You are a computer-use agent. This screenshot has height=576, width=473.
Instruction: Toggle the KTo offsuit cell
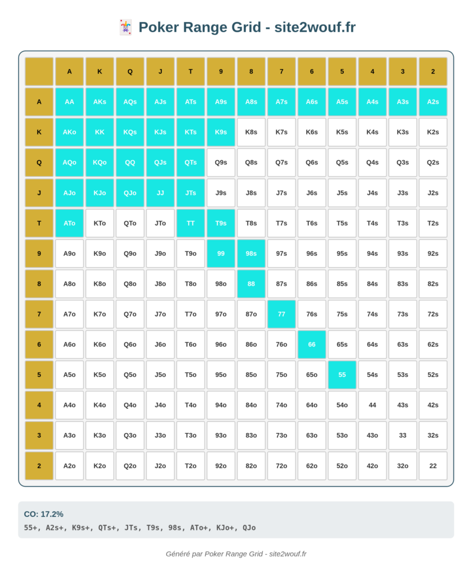pos(100,223)
